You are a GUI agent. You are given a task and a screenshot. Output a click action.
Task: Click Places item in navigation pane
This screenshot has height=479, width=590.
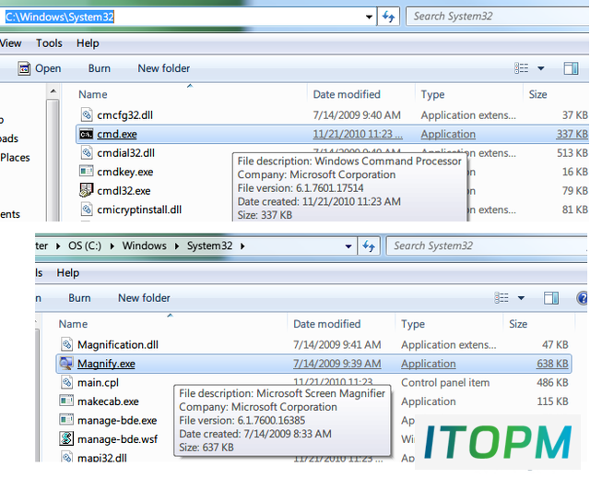click(15, 158)
